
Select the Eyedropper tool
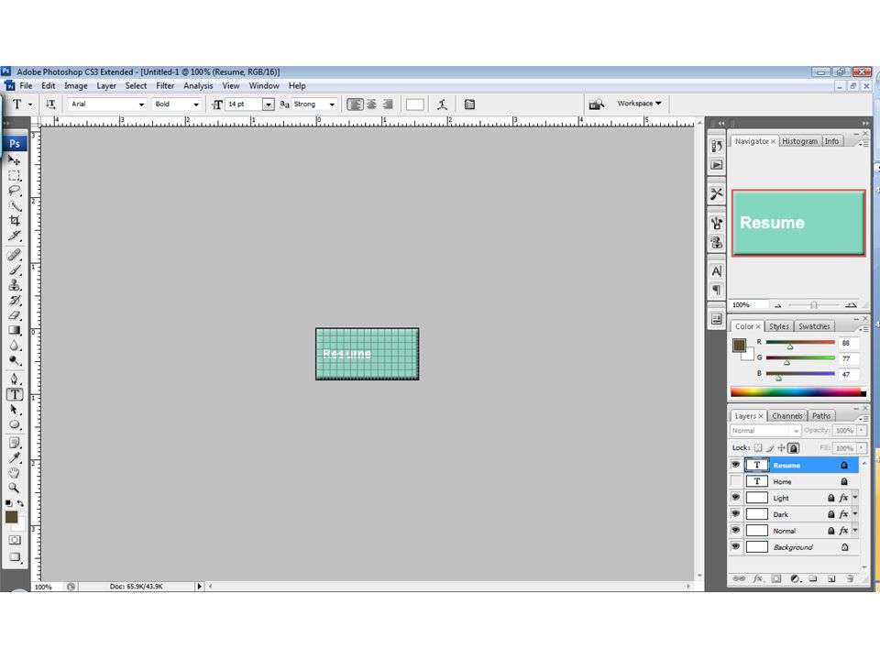pos(14,458)
